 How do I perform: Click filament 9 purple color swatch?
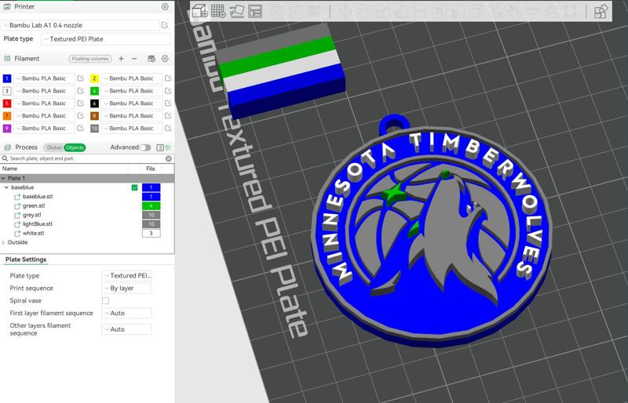coord(7,128)
